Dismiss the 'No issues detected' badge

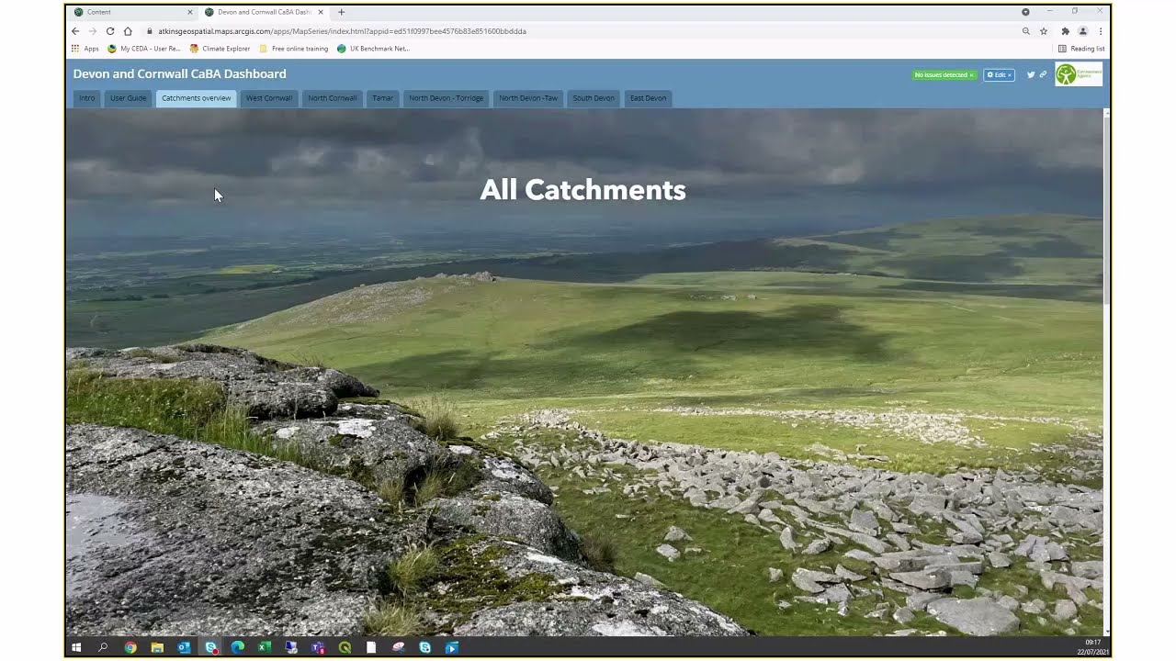[x=971, y=75]
